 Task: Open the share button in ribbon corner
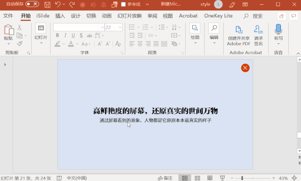pyautogui.click(x=282, y=16)
